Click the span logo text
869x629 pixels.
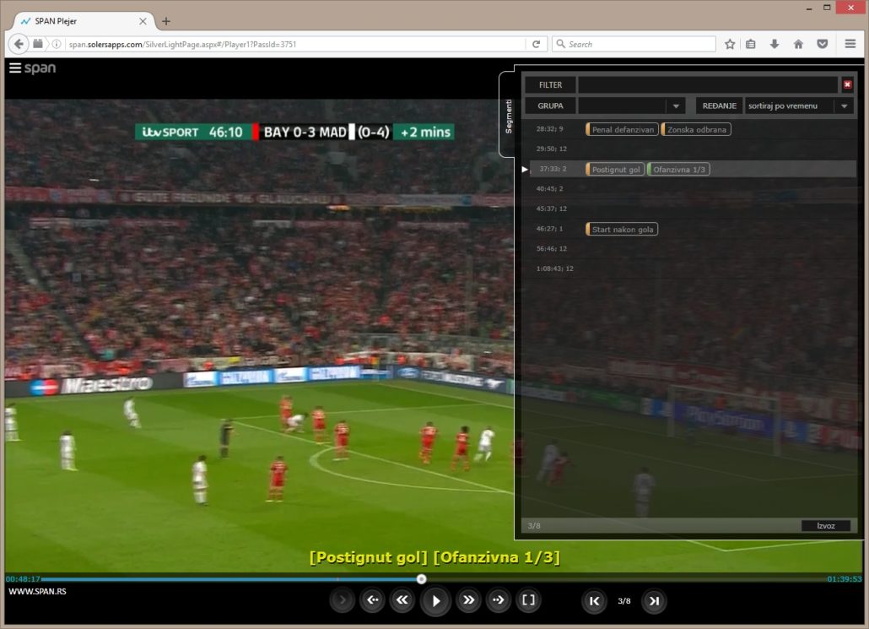(40, 68)
